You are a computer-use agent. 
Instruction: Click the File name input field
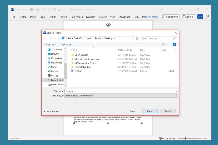[x=121, y=91]
